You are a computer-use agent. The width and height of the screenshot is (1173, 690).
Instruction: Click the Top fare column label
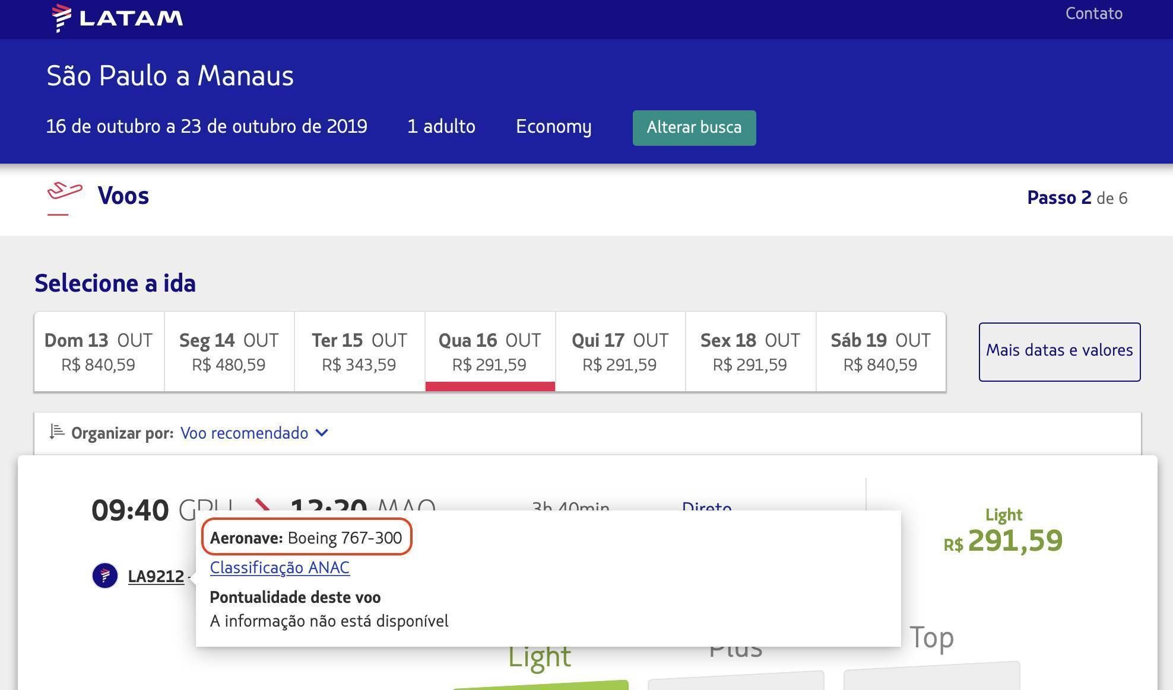pos(931,638)
